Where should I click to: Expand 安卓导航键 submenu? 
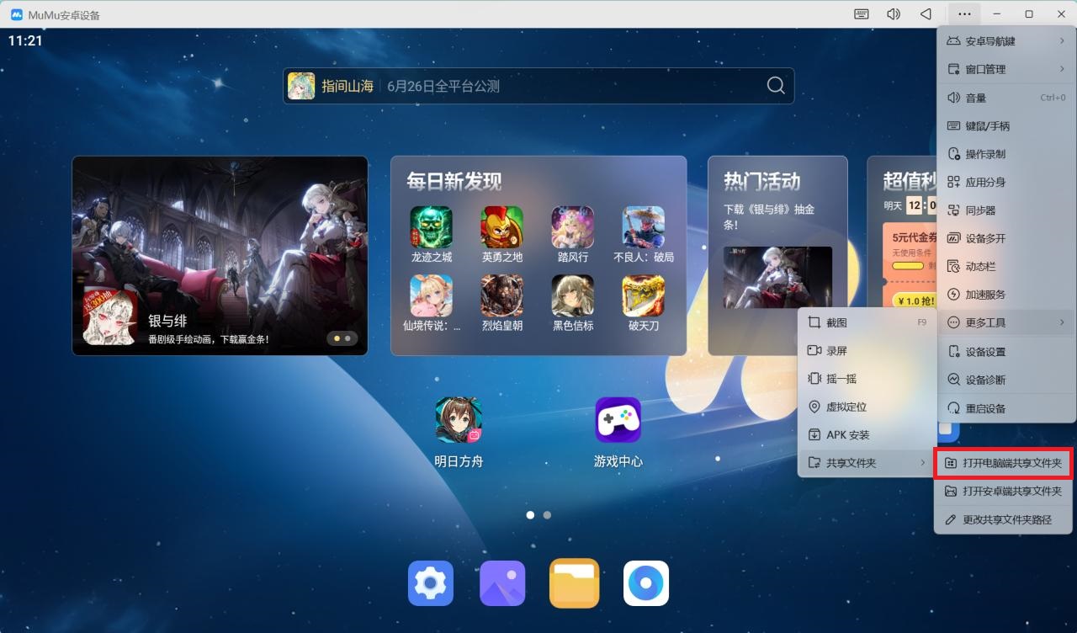coord(1005,41)
